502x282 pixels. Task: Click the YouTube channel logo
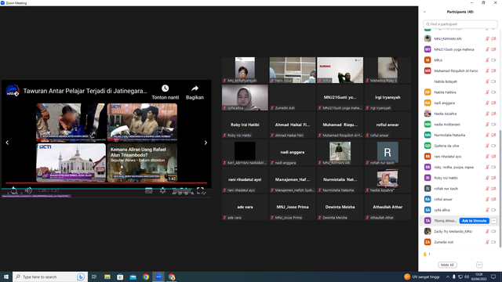pos(13,91)
